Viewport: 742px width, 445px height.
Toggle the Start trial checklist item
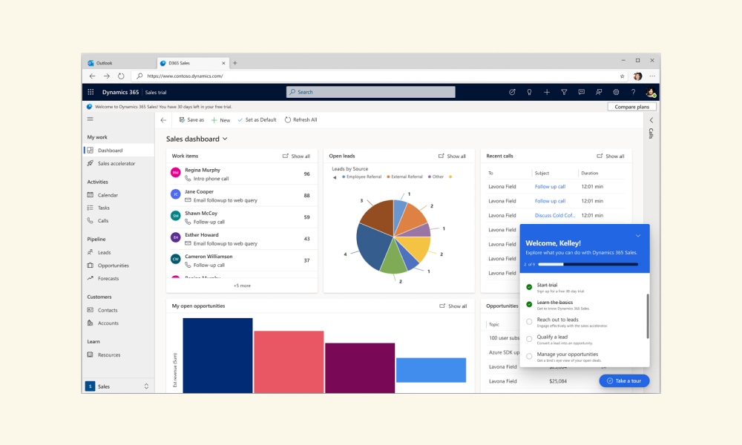[x=529, y=287]
